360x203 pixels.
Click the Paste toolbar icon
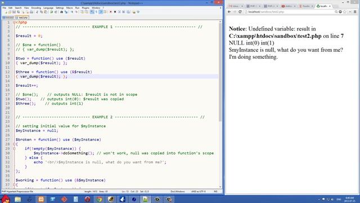pyautogui.click(x=46, y=12)
